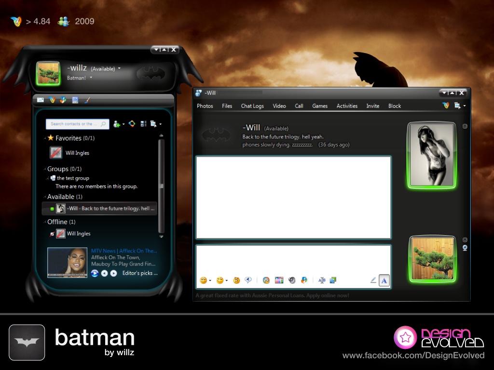Open the options arrow beside your bonsai picture
The height and width of the screenshot is (370, 494).
[465, 240]
